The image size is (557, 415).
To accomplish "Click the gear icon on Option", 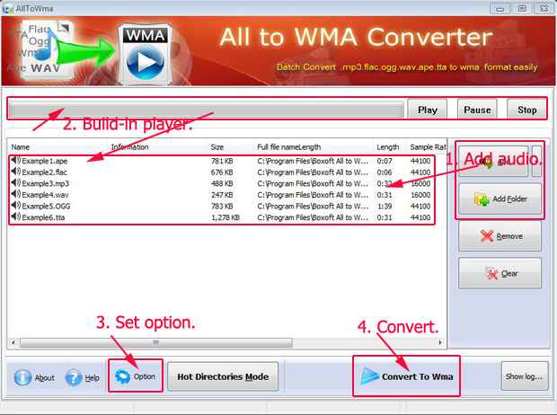I will (x=122, y=376).
